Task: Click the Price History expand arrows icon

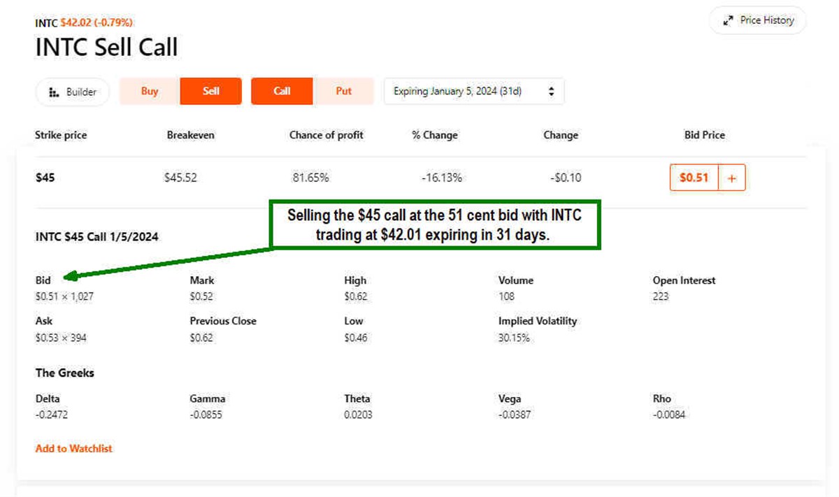Action: click(x=728, y=21)
